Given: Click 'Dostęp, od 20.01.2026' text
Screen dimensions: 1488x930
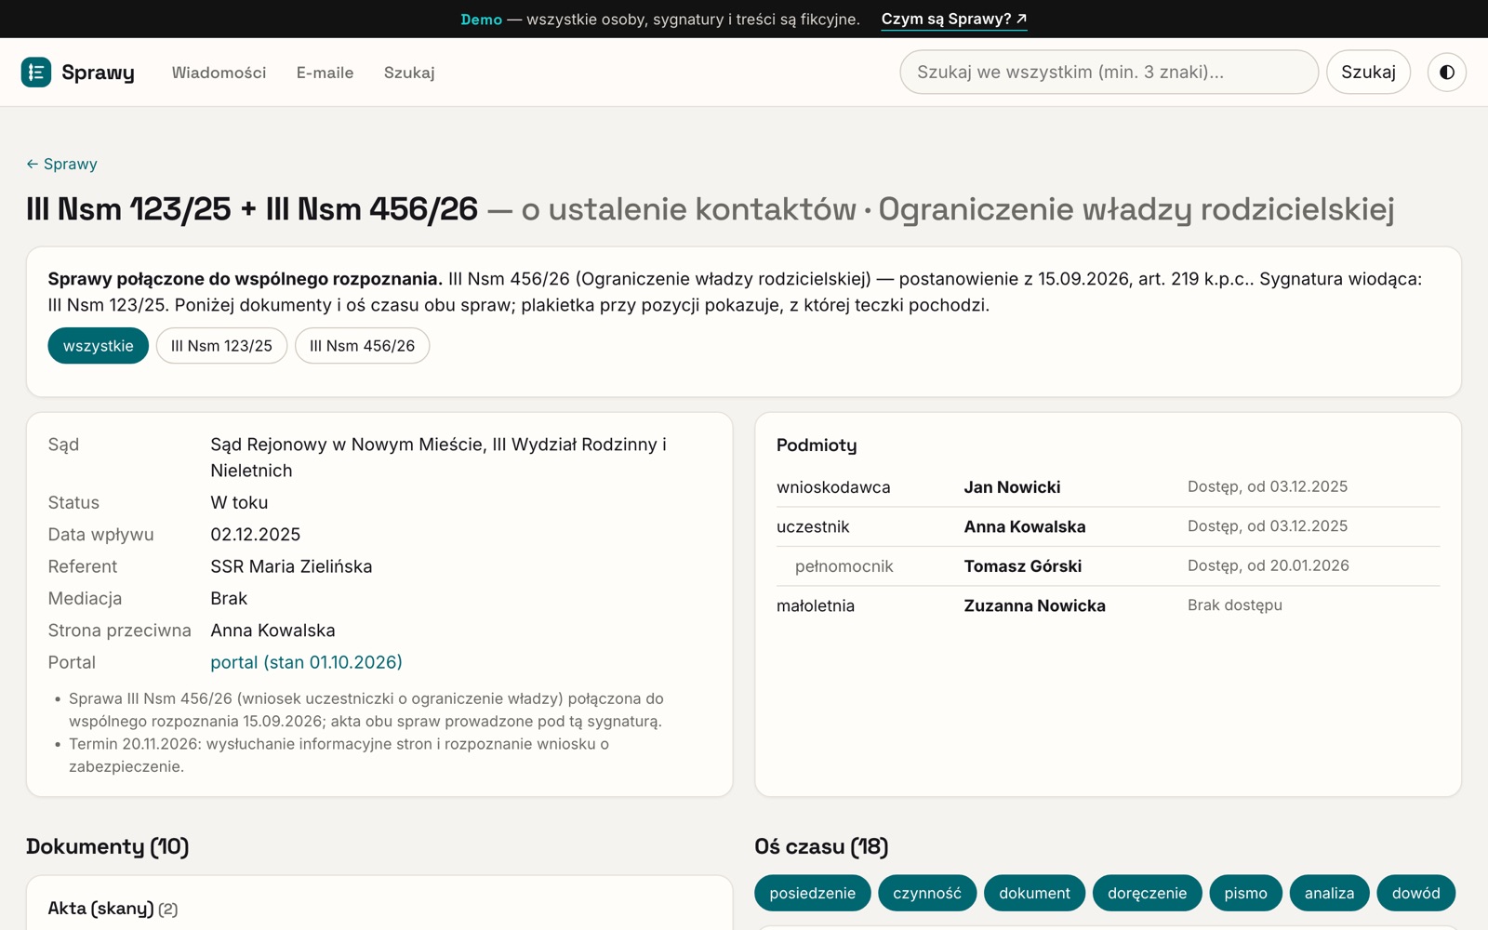Looking at the screenshot, I should click(x=1269, y=565).
